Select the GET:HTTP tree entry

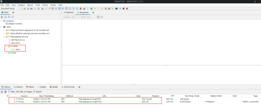(x=15, y=43)
